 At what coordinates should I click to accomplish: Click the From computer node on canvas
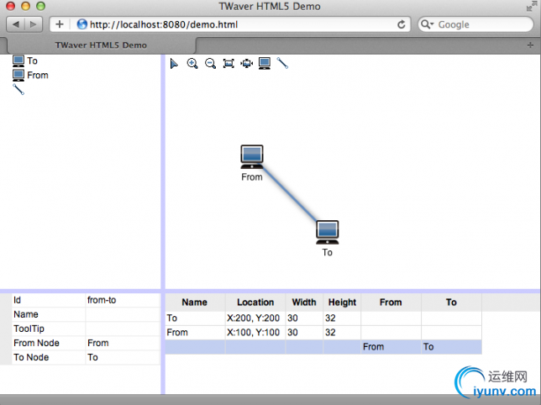click(x=252, y=157)
